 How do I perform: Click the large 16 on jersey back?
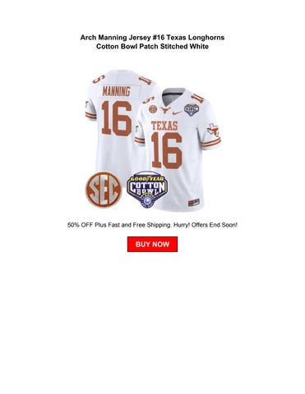tap(117, 118)
